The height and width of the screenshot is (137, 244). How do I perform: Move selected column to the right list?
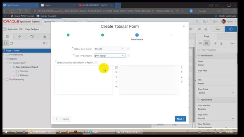[x=116, y=77]
